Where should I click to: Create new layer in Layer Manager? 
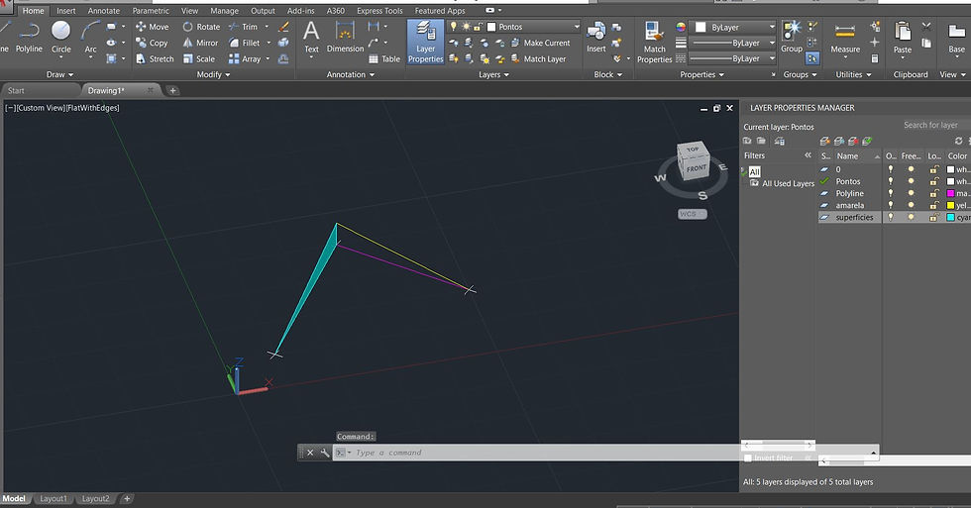tap(824, 141)
